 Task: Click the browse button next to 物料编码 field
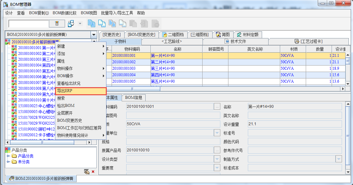click(x=217, y=107)
